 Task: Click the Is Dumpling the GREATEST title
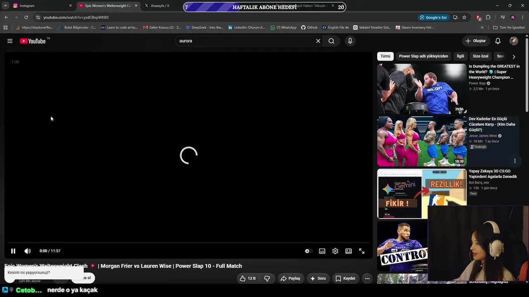click(494, 72)
